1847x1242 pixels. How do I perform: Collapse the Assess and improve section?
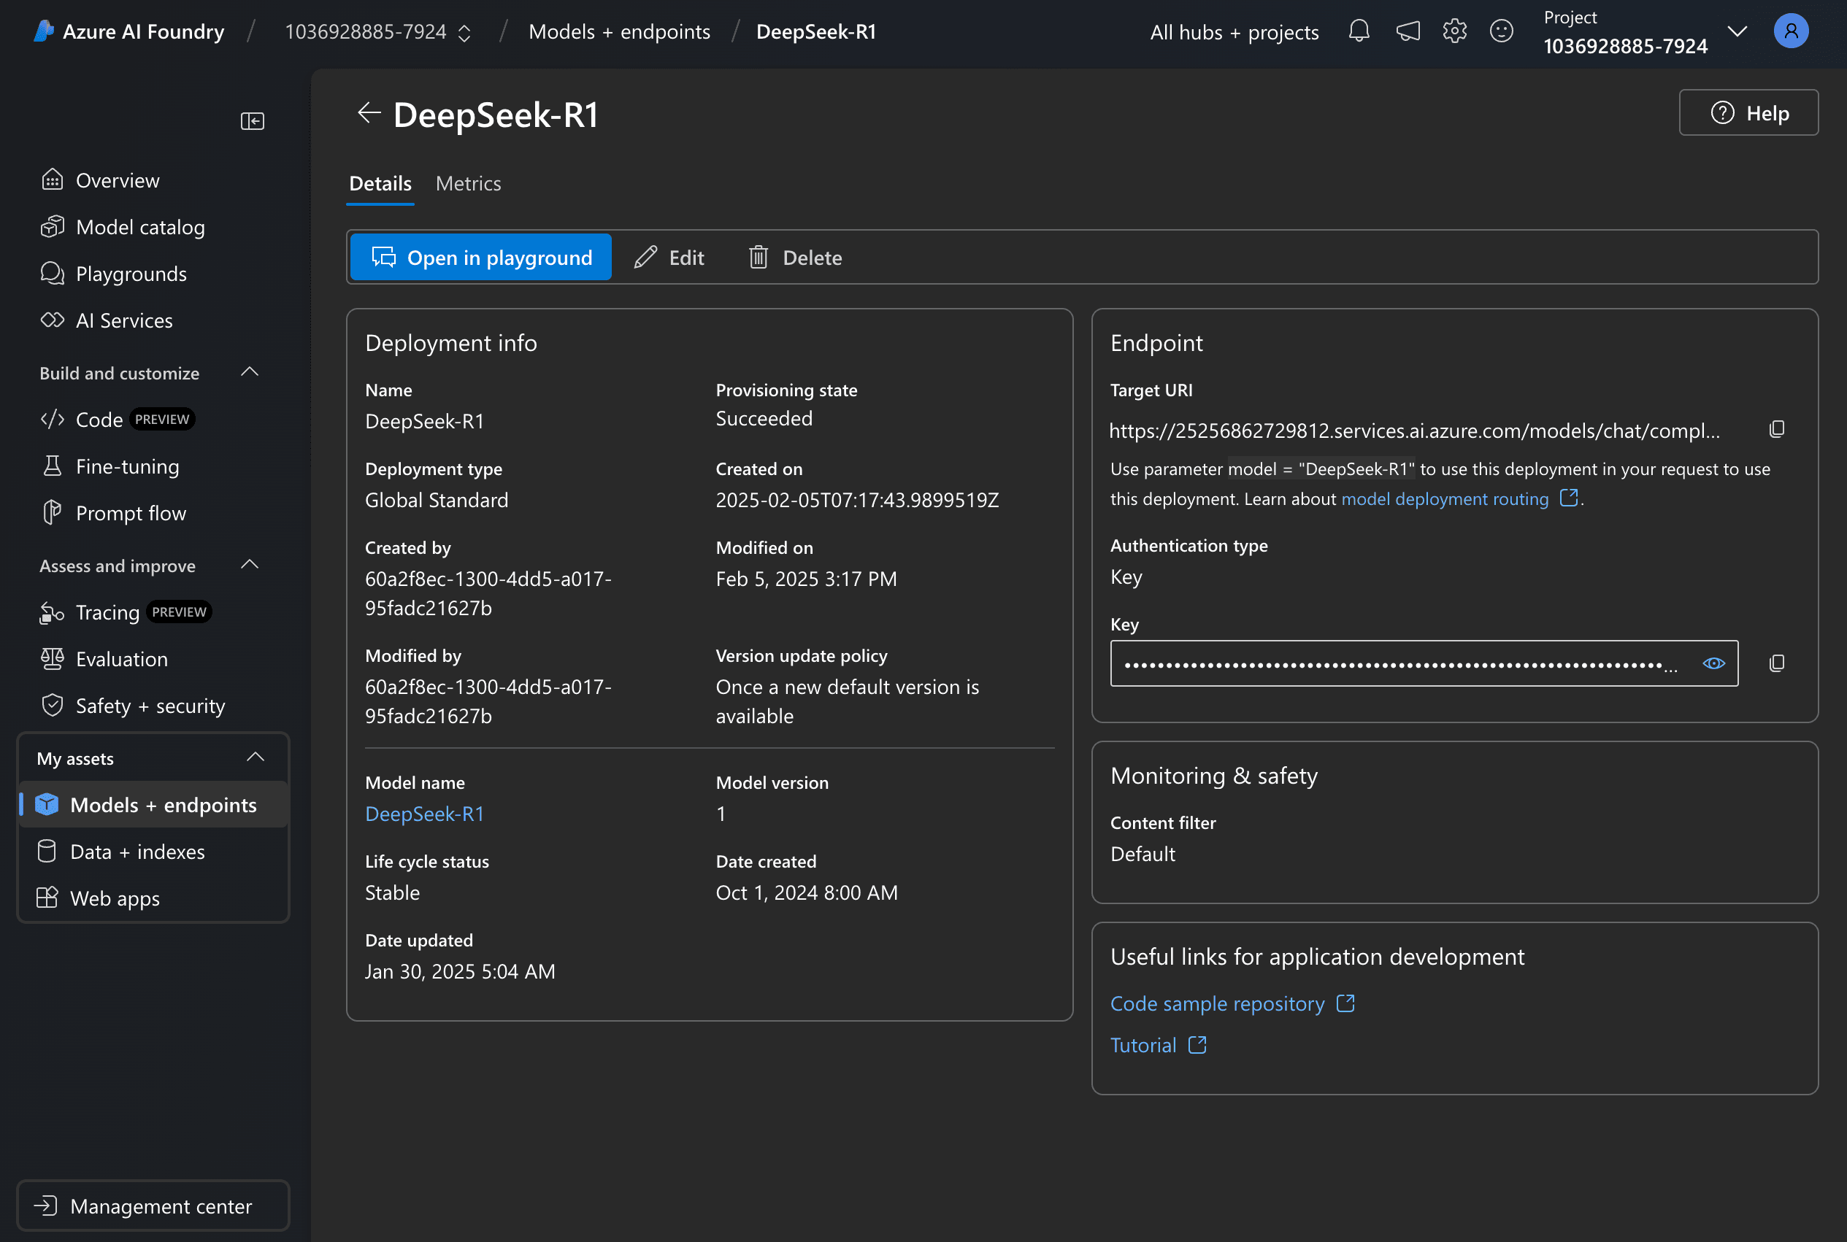[x=250, y=565]
